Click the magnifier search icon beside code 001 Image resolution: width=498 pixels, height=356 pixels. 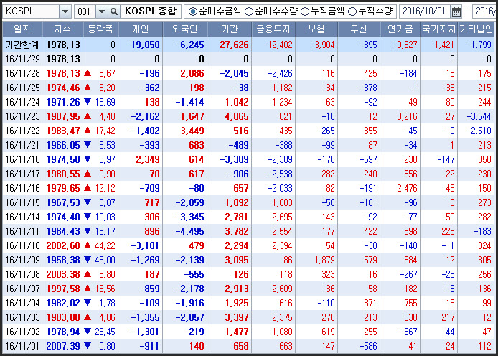click(113, 11)
